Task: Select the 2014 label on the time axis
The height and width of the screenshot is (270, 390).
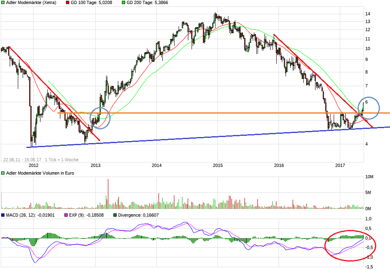Action: 157,165
